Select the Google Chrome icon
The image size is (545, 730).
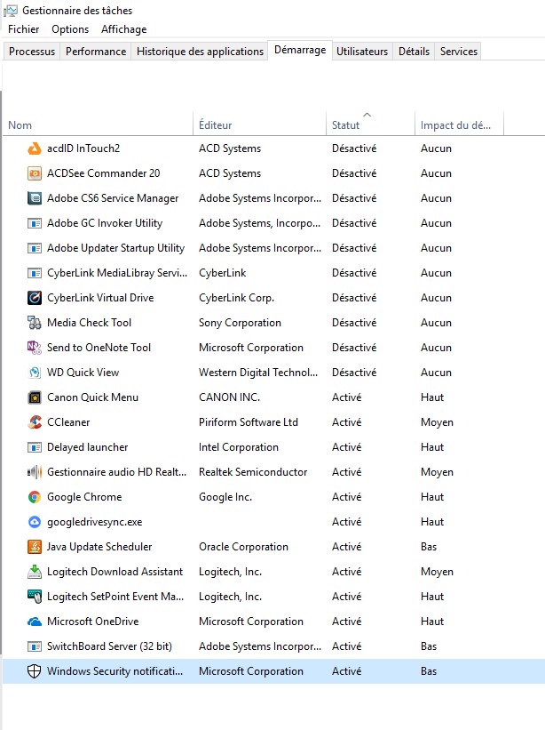[35, 497]
